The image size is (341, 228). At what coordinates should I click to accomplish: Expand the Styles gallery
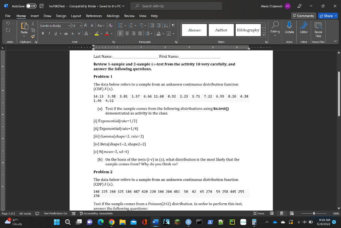[x=264, y=35]
